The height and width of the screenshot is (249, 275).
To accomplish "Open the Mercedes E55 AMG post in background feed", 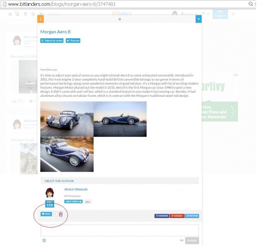I will point(24,56).
